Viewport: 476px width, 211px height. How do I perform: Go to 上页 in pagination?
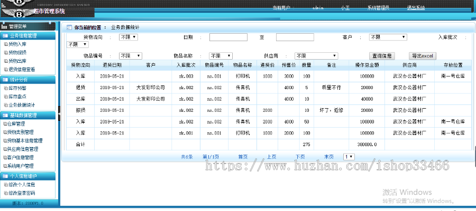pos(272,157)
